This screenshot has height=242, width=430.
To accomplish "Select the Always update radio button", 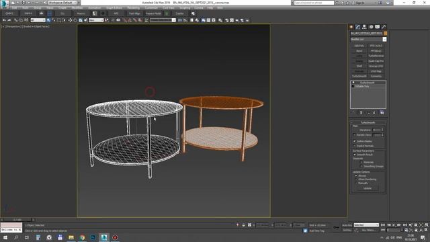I will pos(356,175).
